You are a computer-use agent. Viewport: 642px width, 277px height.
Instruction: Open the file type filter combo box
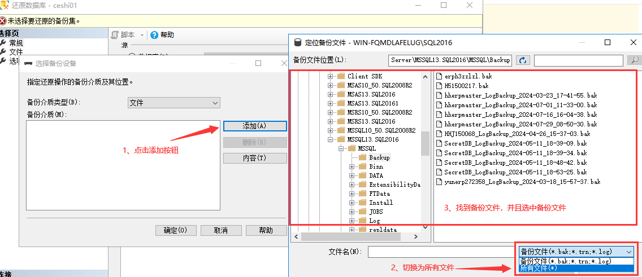[x=576, y=252]
